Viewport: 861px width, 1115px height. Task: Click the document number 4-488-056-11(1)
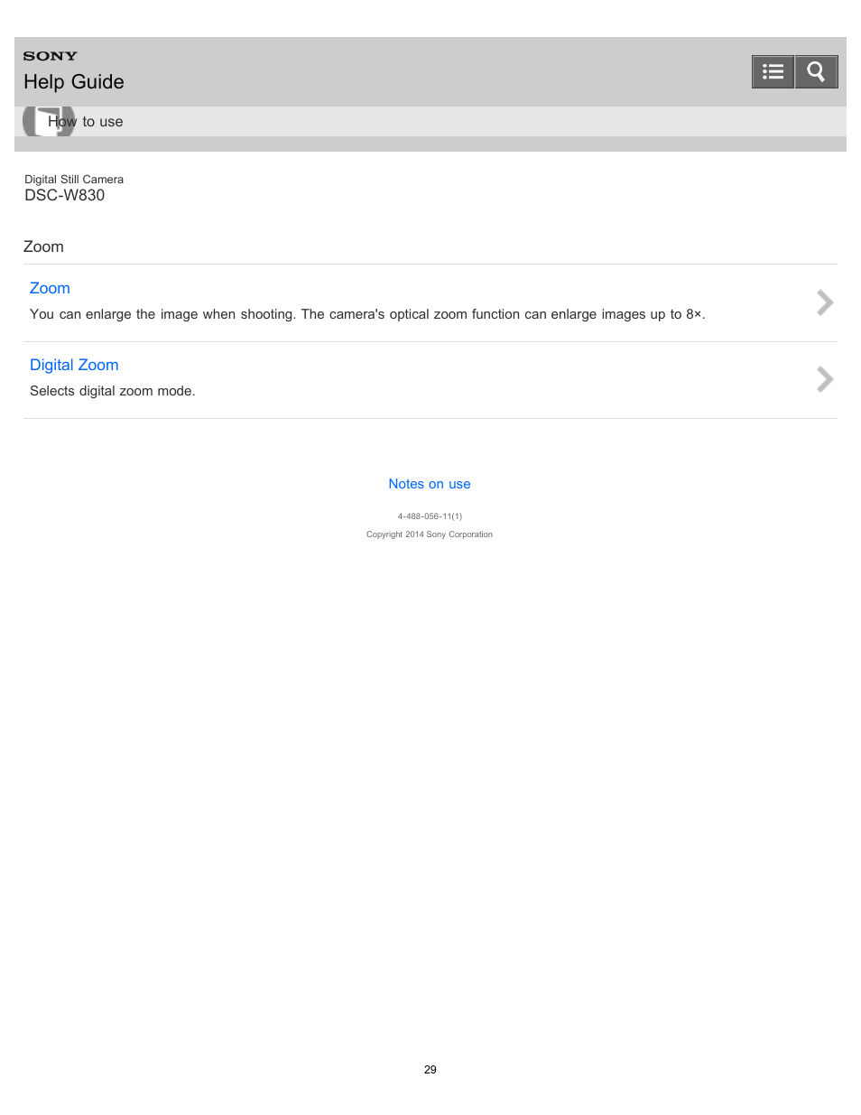430,516
